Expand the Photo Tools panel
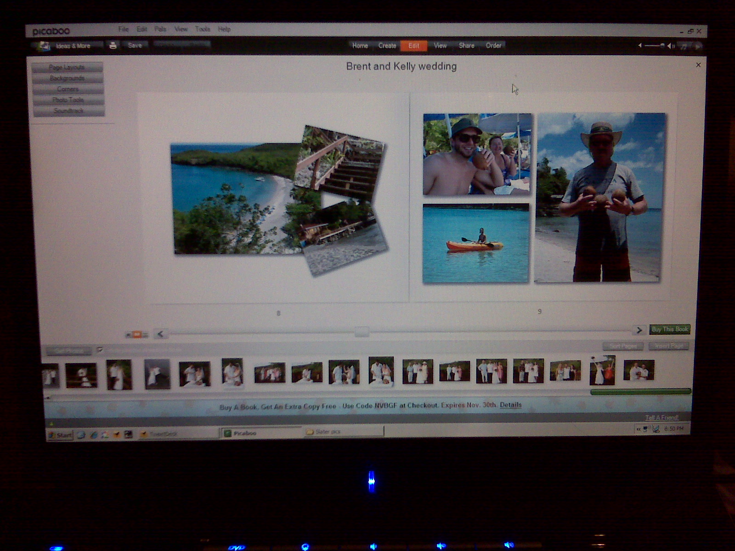This screenshot has width=735, height=551. (x=68, y=100)
